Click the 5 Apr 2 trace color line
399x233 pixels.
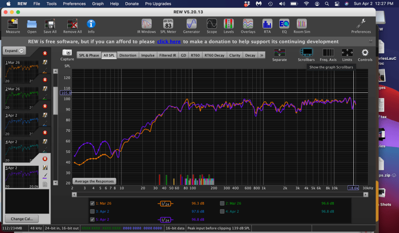pos(45,176)
